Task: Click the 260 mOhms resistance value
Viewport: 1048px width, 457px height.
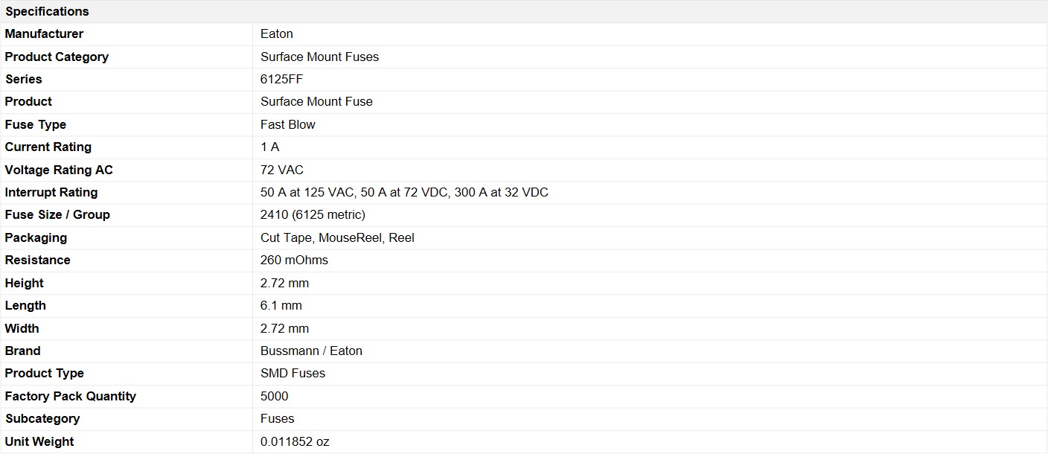Action: pos(294,260)
